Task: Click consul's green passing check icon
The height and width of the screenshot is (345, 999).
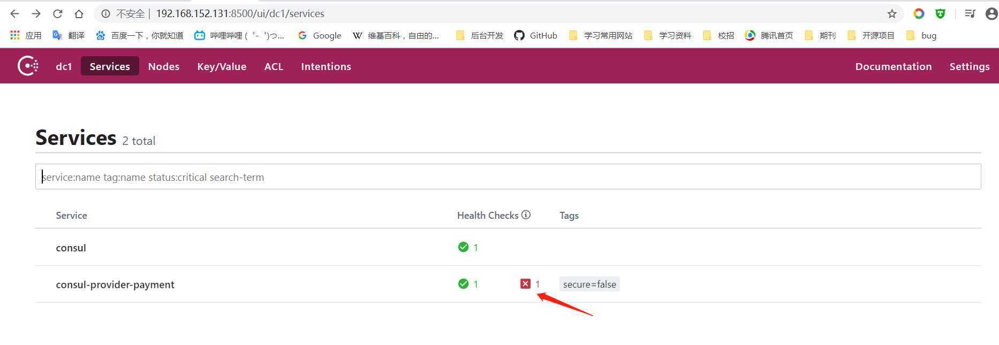Action: tap(463, 247)
